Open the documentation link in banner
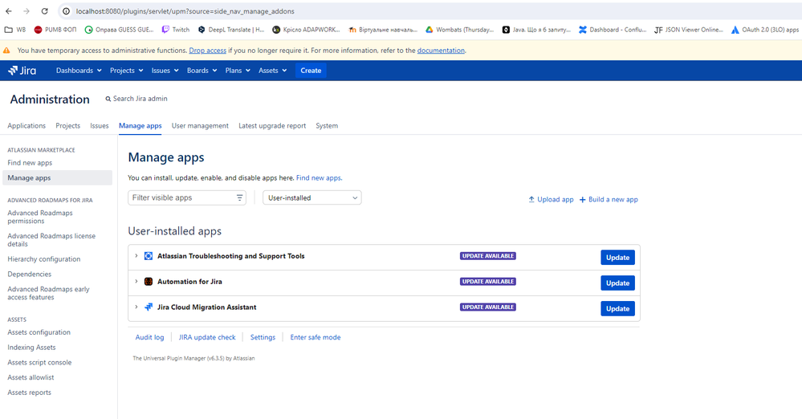This screenshot has height=419, width=802. pyautogui.click(x=441, y=51)
